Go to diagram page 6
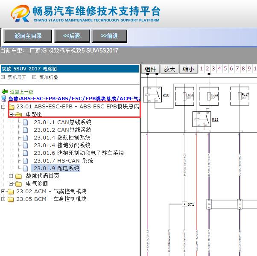Screen dimensions: 257x256 (231, 68)
